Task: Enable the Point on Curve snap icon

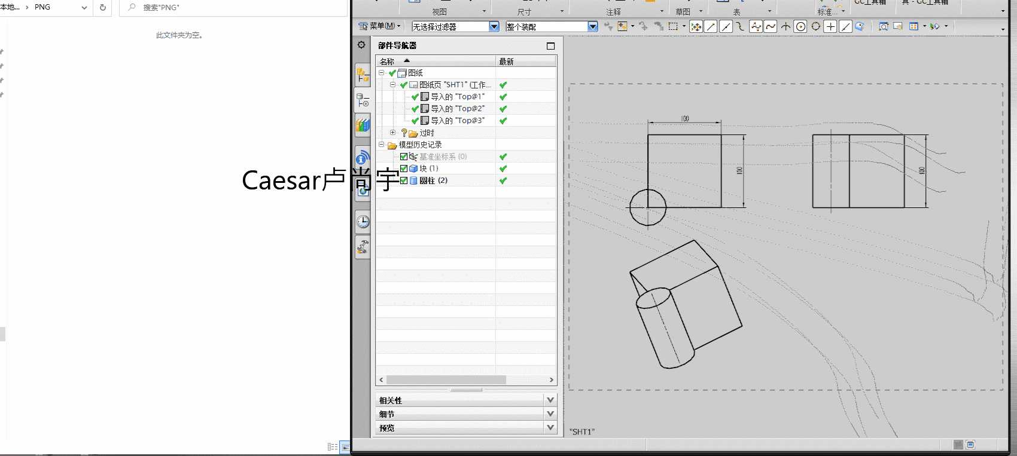Action: [845, 26]
